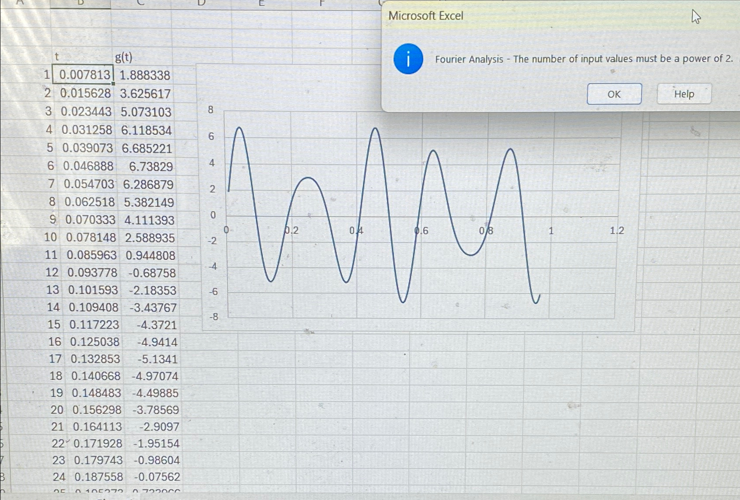Select cell with value -4.97074

[155, 376]
